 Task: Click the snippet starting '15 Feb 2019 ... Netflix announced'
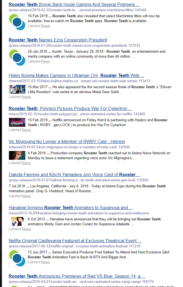pos(98,122)
